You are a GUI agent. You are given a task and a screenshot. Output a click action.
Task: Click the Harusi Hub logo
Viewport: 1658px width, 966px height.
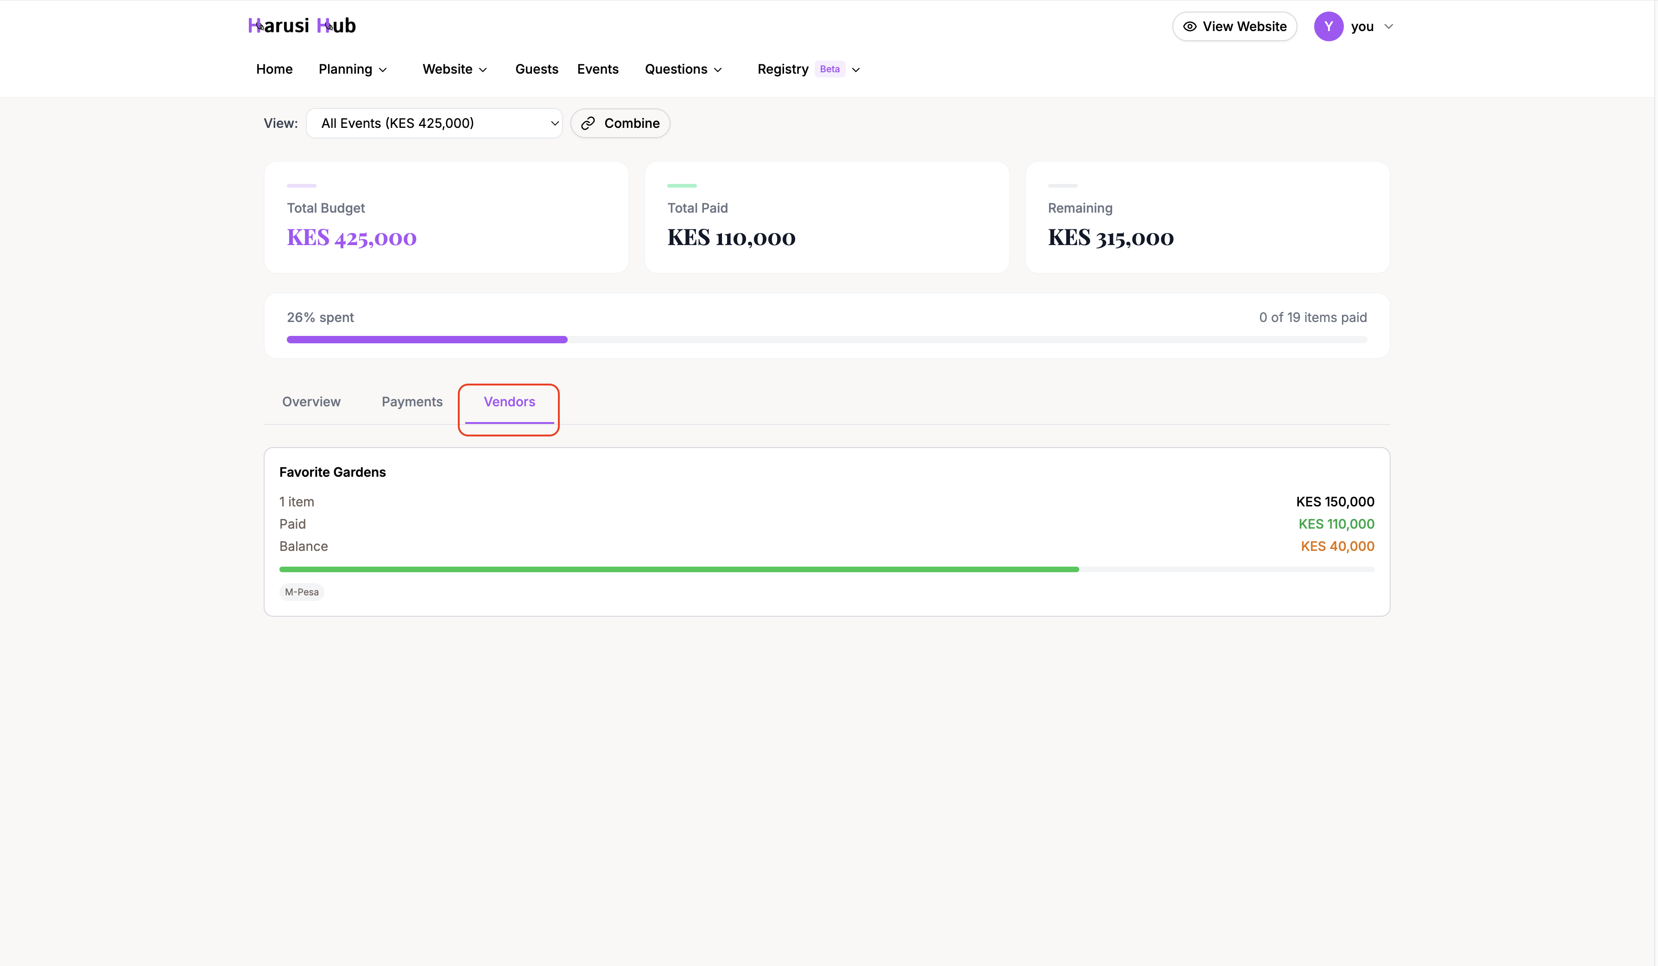301,25
